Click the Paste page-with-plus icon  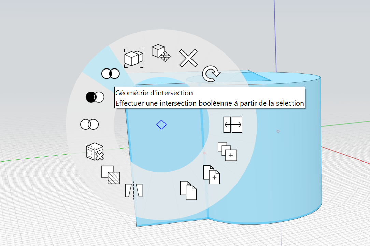211,175
